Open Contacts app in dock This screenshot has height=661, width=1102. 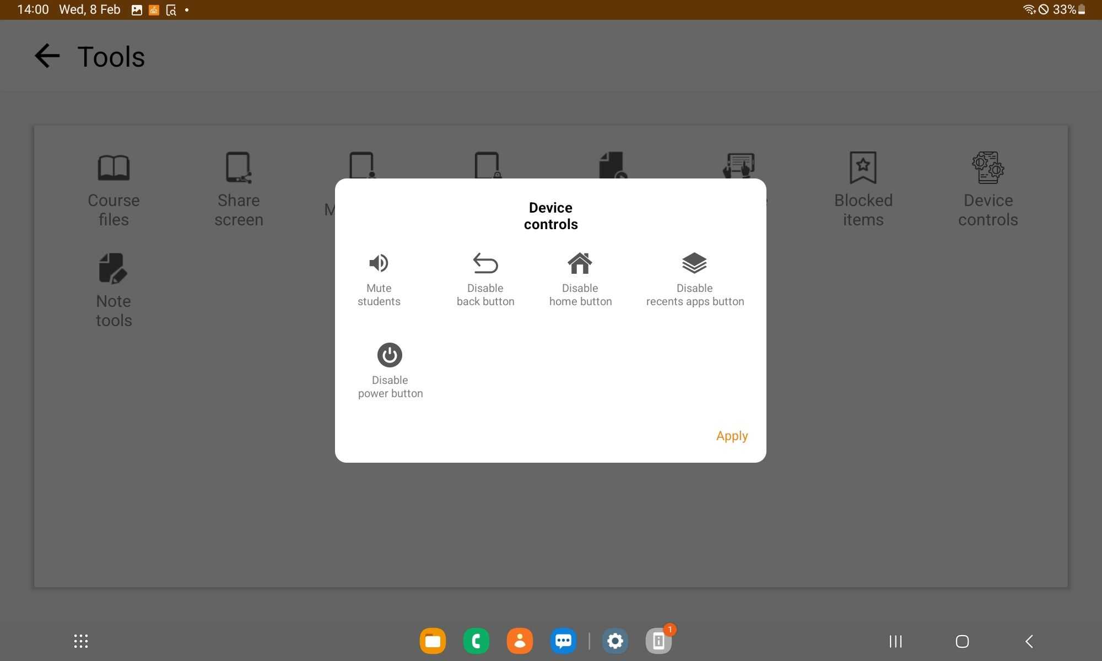tap(520, 641)
